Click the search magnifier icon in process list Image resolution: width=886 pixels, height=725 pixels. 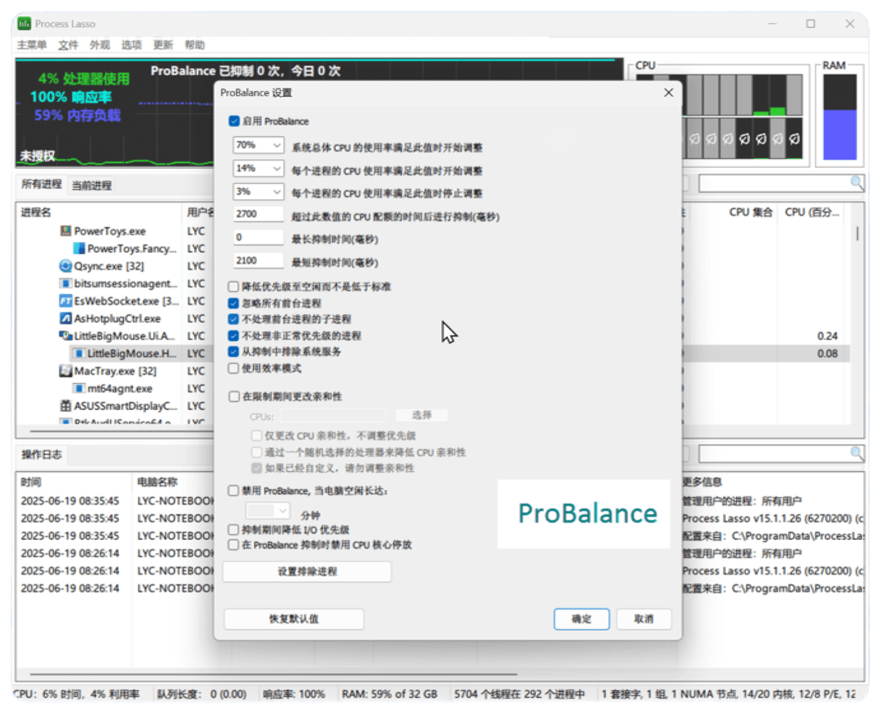(x=857, y=183)
